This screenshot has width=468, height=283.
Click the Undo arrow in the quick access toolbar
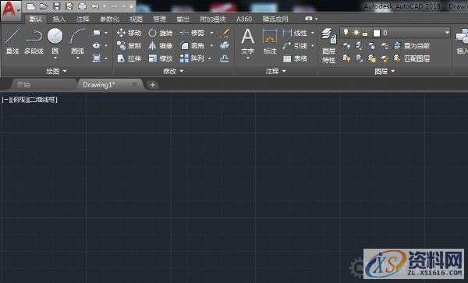tap(95, 6)
